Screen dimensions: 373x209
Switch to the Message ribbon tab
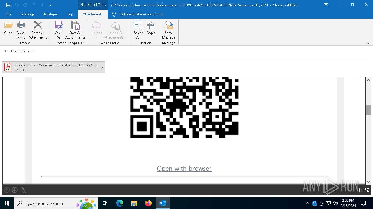point(28,14)
